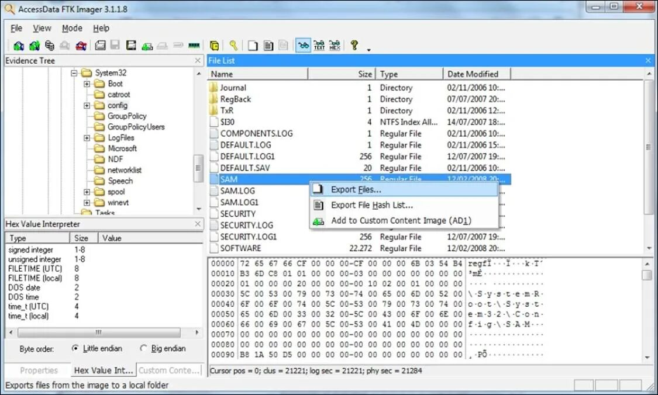Close the Hex Value Interpreter panel
The height and width of the screenshot is (395, 658).
(198, 224)
